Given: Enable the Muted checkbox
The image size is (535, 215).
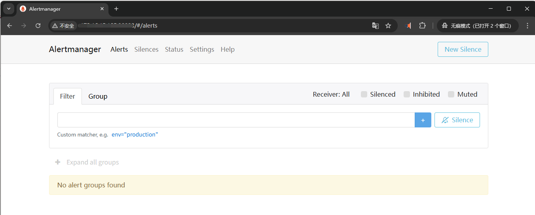Looking at the screenshot, I should coord(451,94).
